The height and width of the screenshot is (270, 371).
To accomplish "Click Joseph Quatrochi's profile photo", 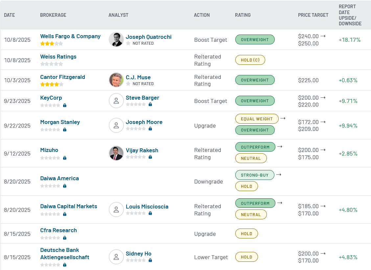I will (x=116, y=39).
